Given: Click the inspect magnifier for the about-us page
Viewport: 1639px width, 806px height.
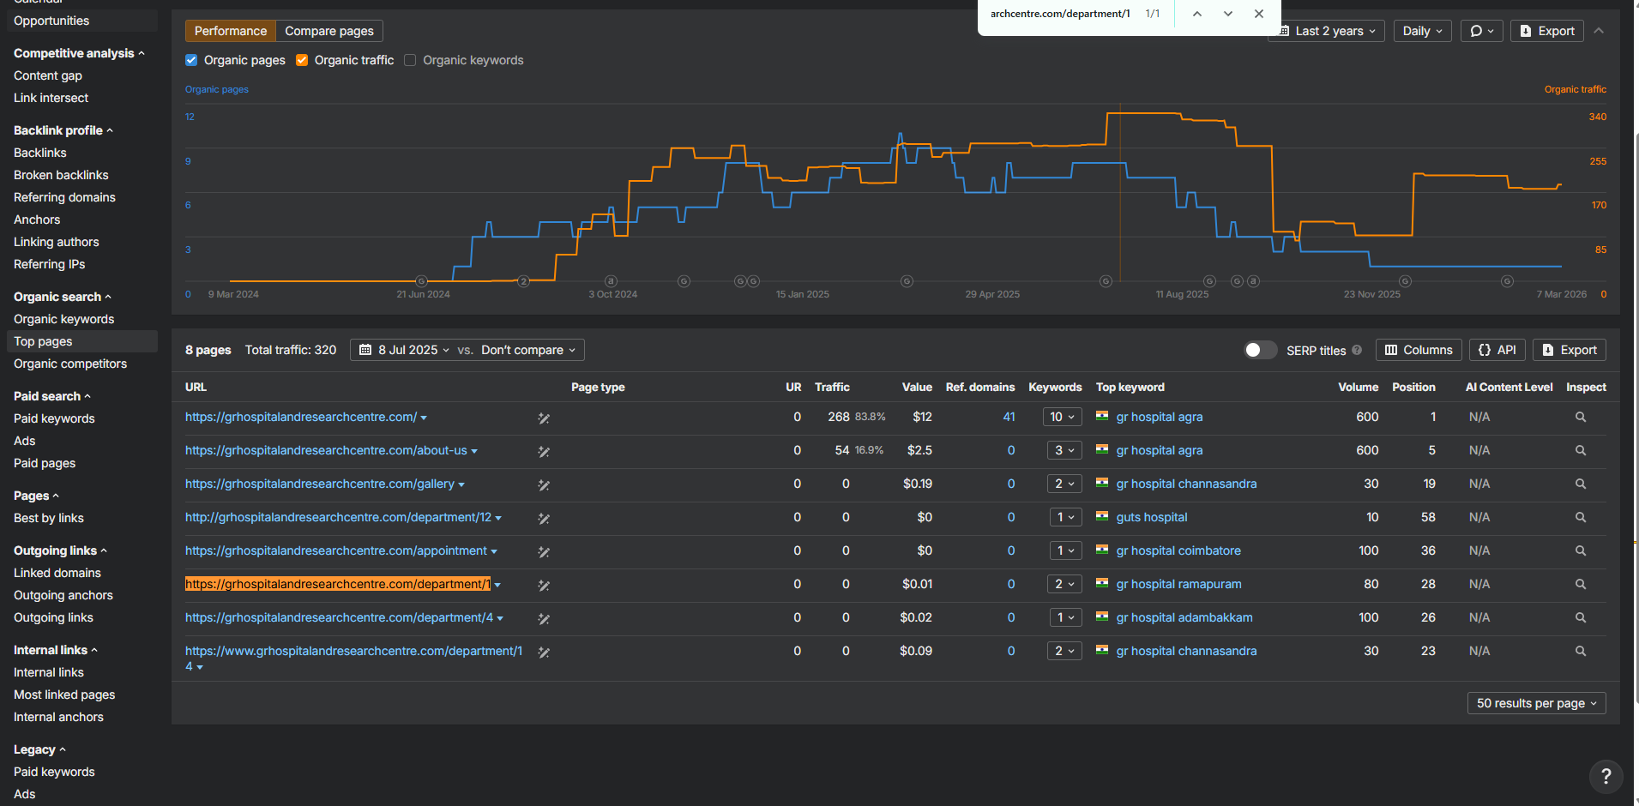Looking at the screenshot, I should (1580, 450).
